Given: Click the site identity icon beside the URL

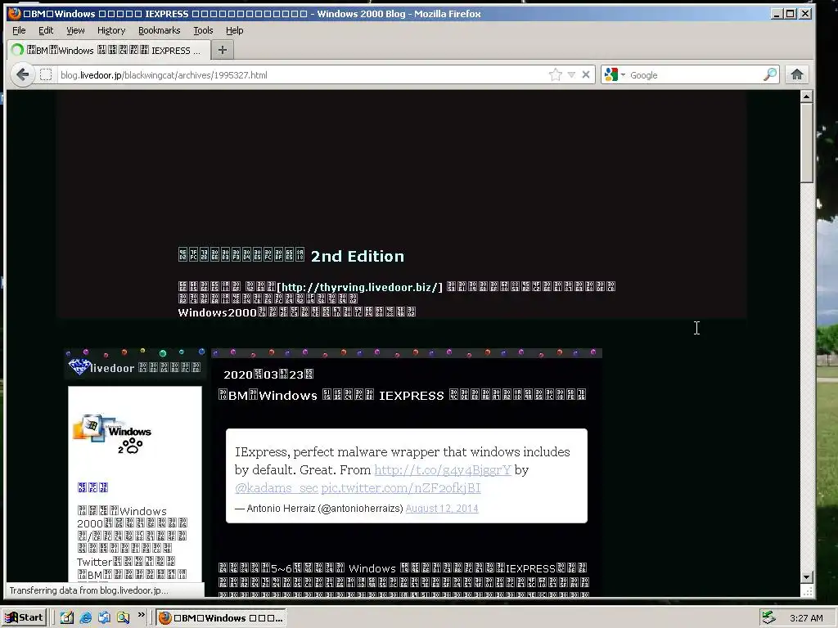Looking at the screenshot, I should point(46,74).
